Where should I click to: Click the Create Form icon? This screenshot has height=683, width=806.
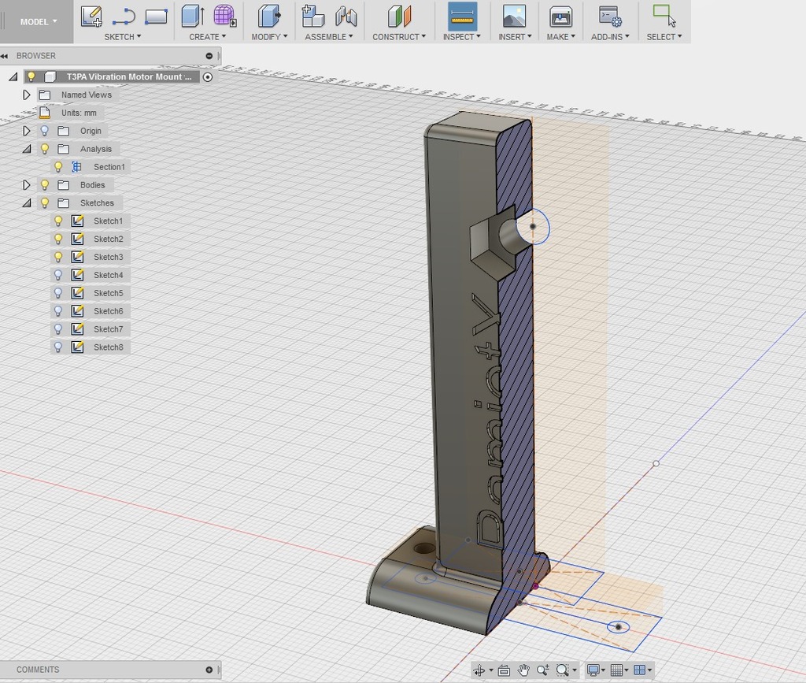[225, 16]
